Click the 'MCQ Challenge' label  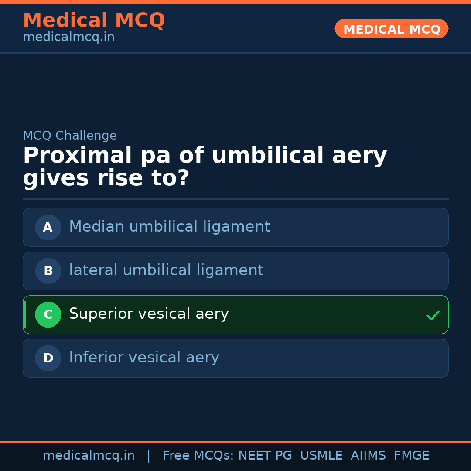click(x=70, y=136)
